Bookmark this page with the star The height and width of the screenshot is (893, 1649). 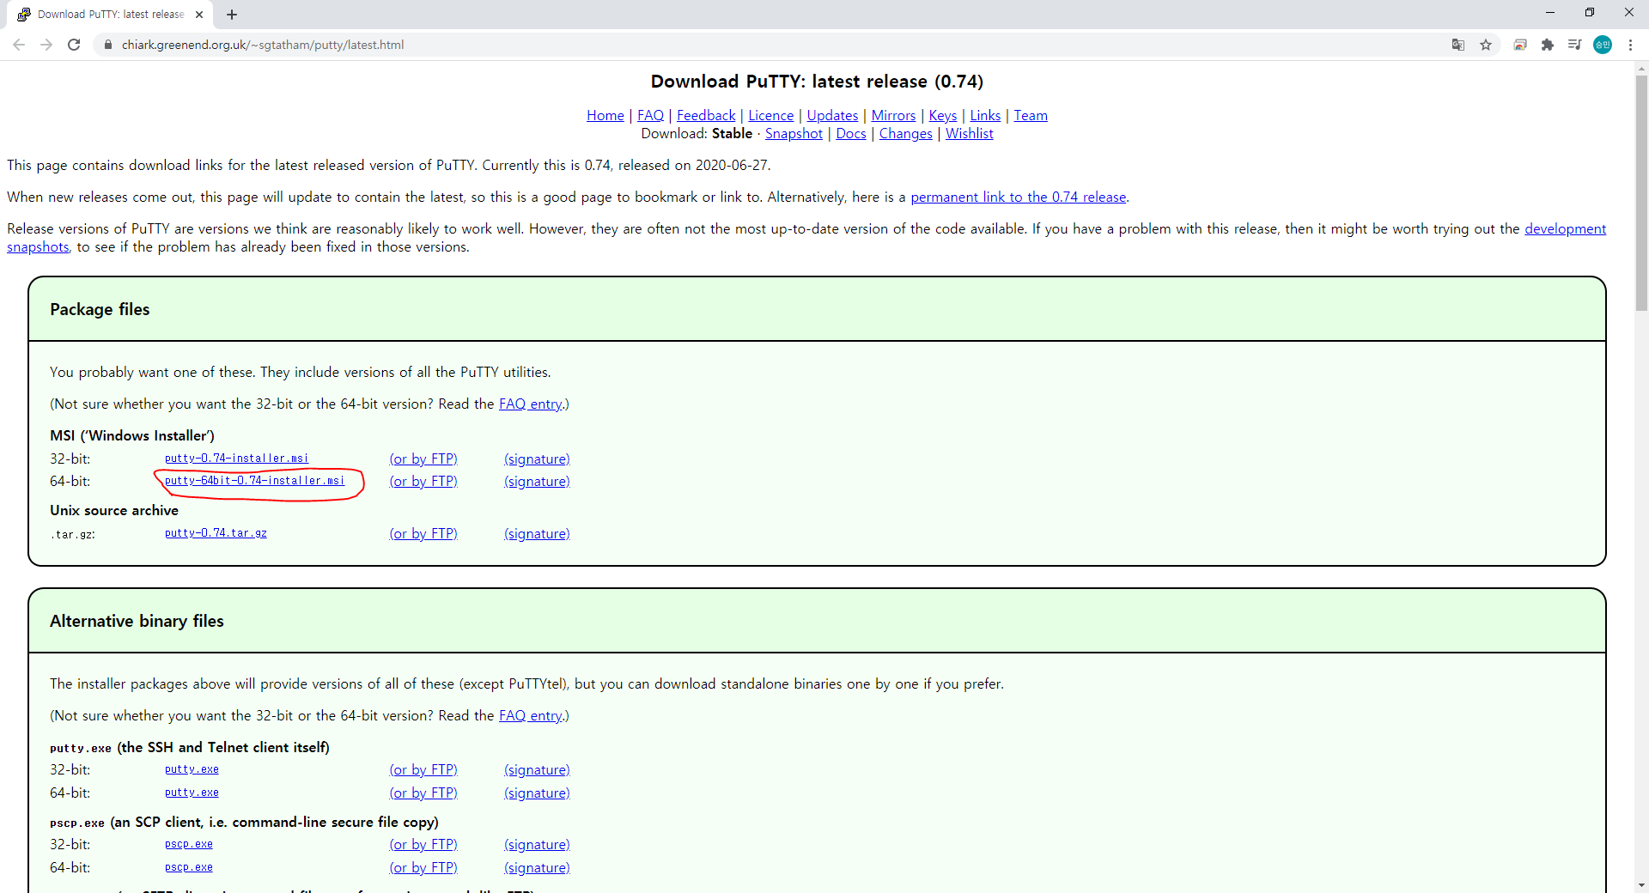pyautogui.click(x=1486, y=45)
